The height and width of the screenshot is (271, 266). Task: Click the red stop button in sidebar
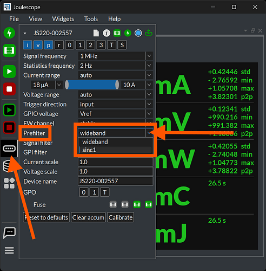point(9,89)
